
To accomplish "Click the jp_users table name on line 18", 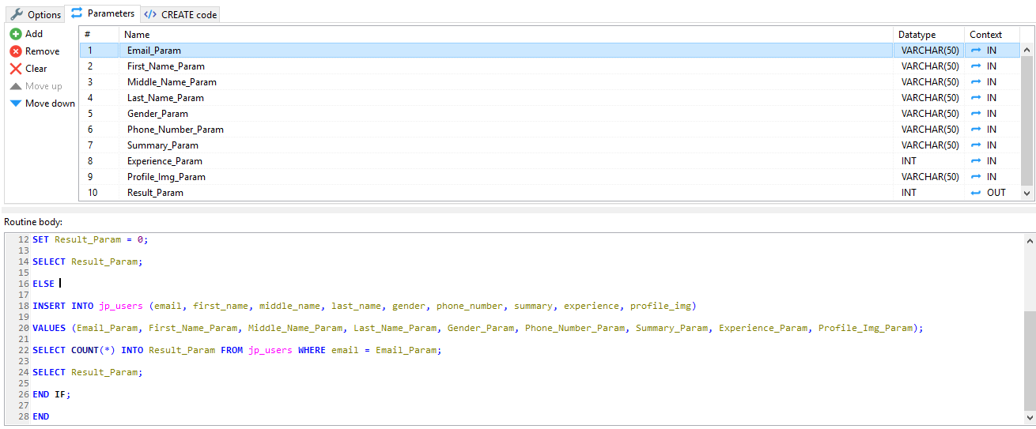I will pyautogui.click(x=121, y=306).
